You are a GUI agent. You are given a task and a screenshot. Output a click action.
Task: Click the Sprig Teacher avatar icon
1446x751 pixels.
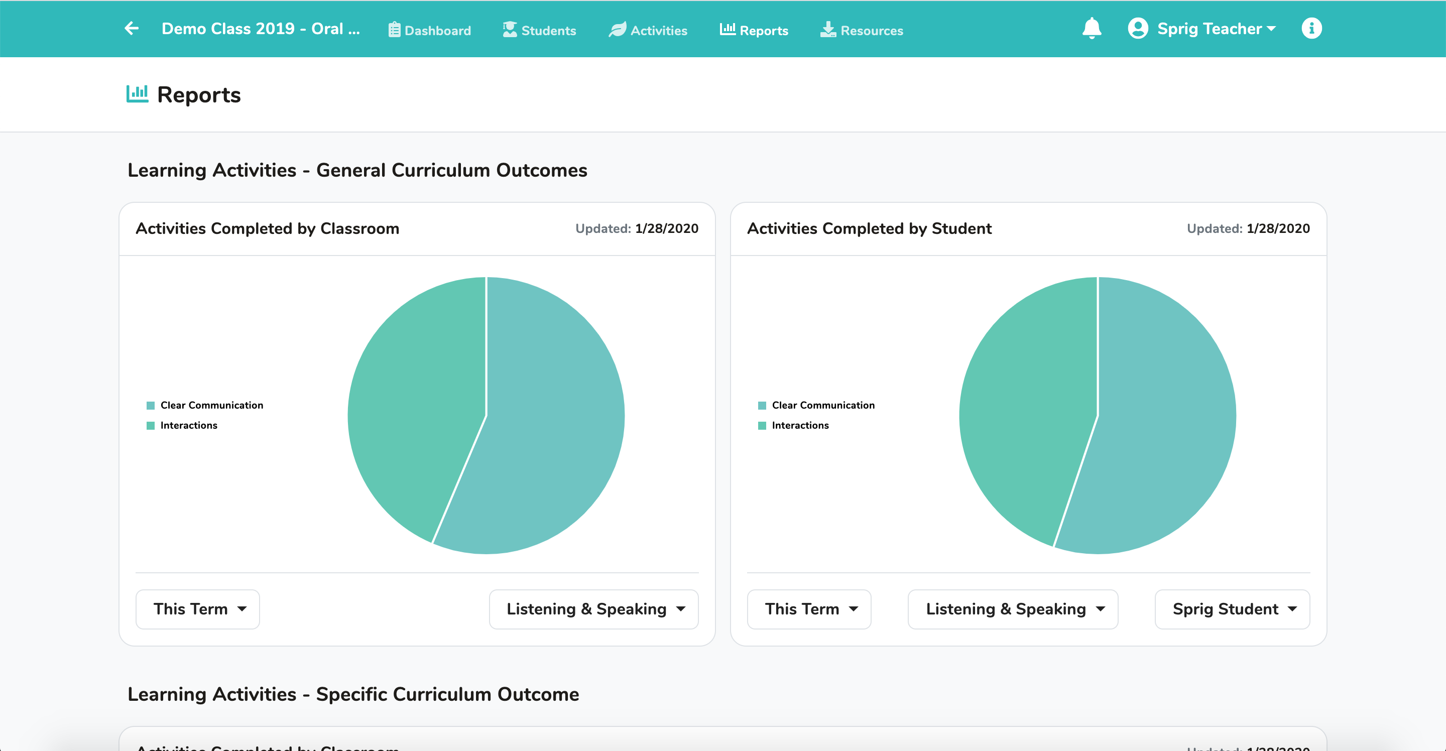[x=1138, y=28]
